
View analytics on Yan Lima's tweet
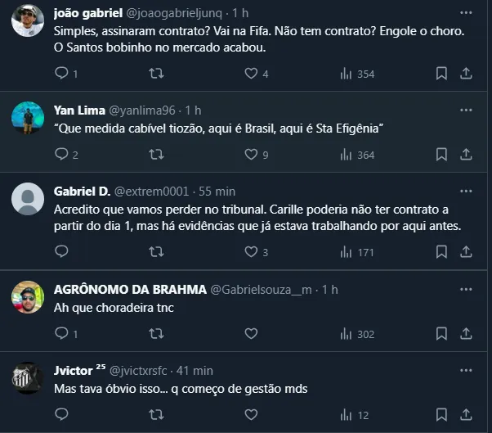[345, 154]
